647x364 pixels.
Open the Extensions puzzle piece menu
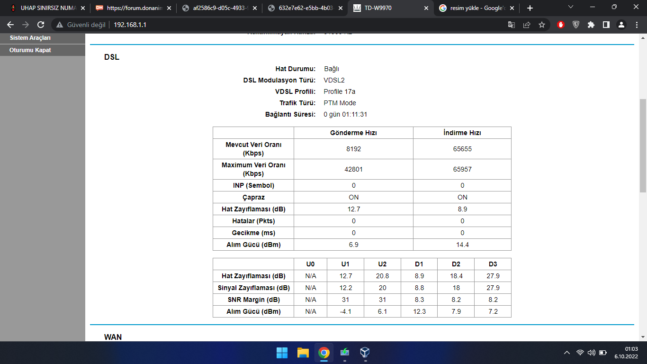pos(591,25)
